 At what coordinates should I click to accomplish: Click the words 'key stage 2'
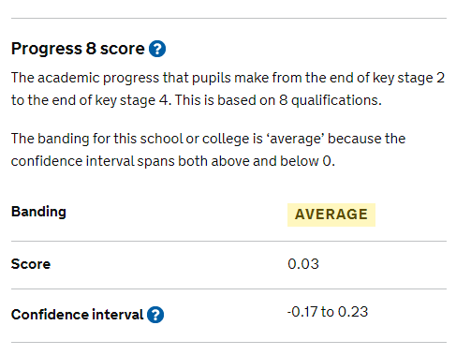pyautogui.click(x=408, y=78)
